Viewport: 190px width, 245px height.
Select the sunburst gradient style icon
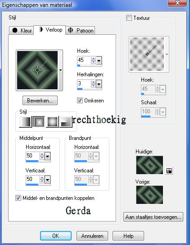point(52,122)
